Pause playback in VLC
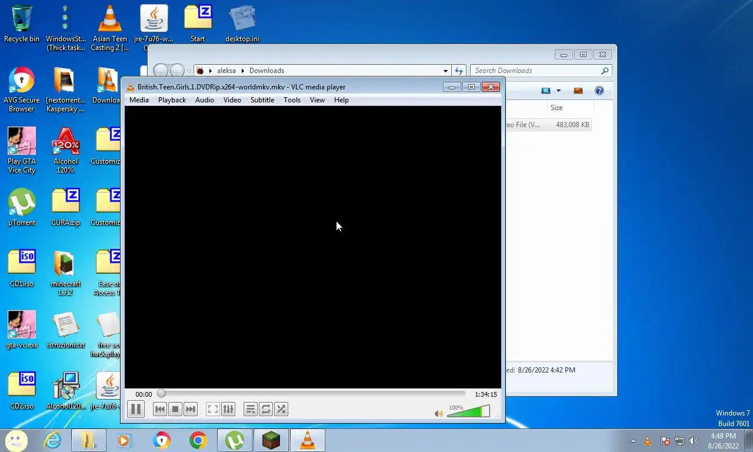 point(135,409)
